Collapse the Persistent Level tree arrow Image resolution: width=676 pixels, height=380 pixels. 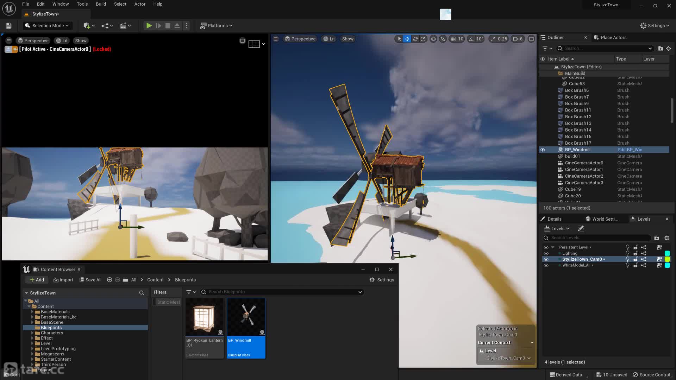tap(553, 247)
